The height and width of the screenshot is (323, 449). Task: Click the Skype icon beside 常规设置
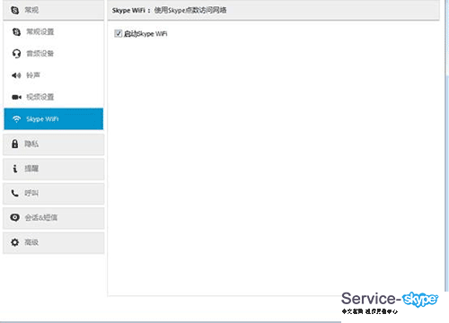click(16, 31)
